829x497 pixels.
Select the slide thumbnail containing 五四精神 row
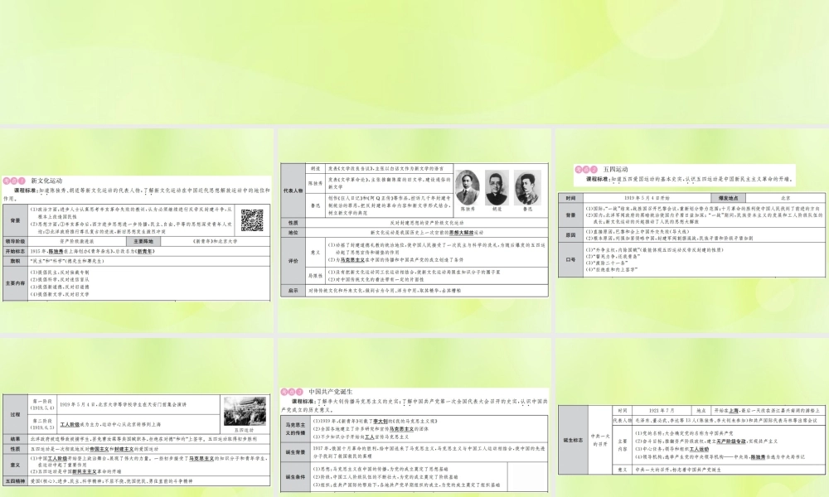137,417
